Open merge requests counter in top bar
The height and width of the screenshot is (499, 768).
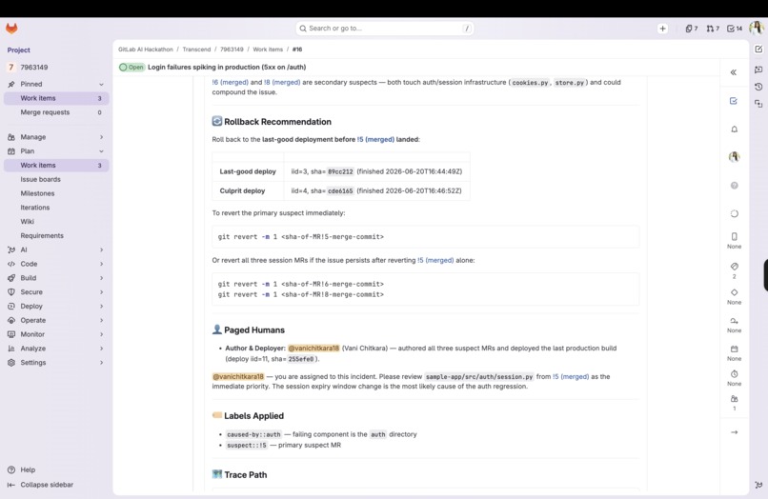pyautogui.click(x=713, y=29)
